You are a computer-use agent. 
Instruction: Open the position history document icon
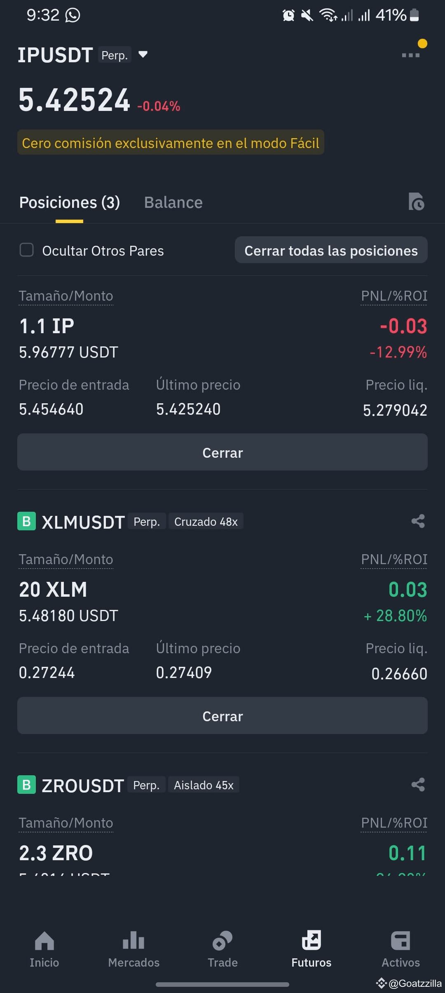[x=416, y=202]
